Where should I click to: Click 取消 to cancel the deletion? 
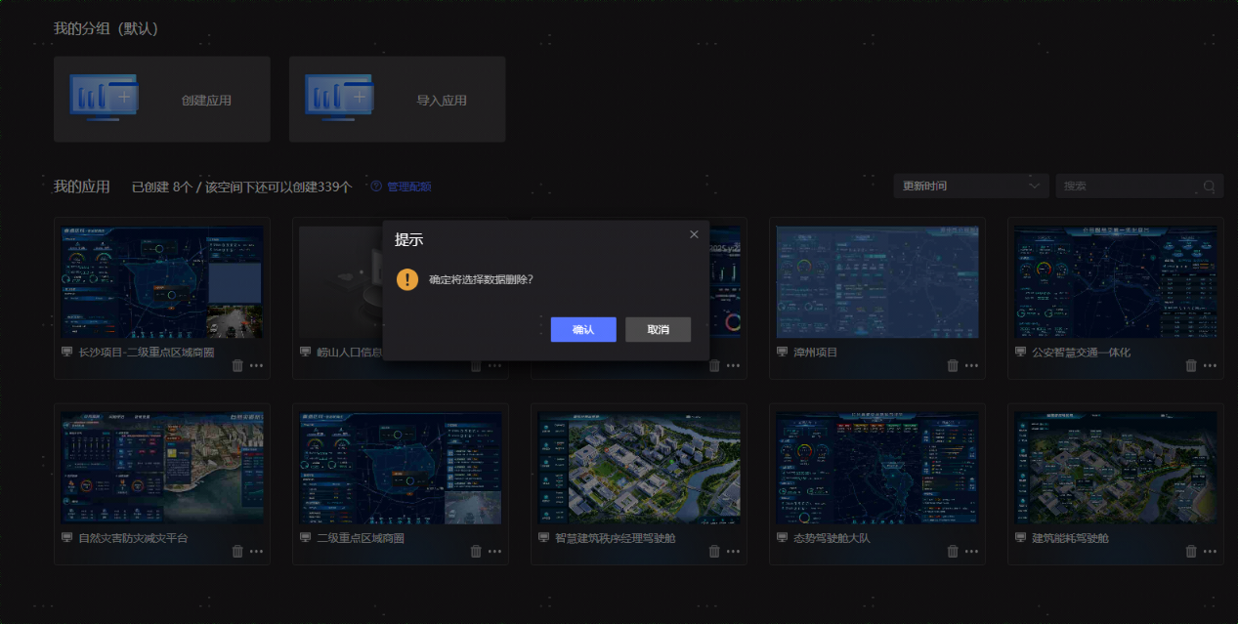click(x=658, y=330)
